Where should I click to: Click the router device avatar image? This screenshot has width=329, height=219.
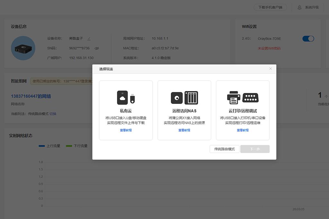tap(23, 48)
